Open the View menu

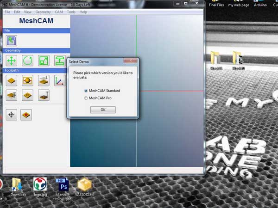pyautogui.click(x=28, y=12)
